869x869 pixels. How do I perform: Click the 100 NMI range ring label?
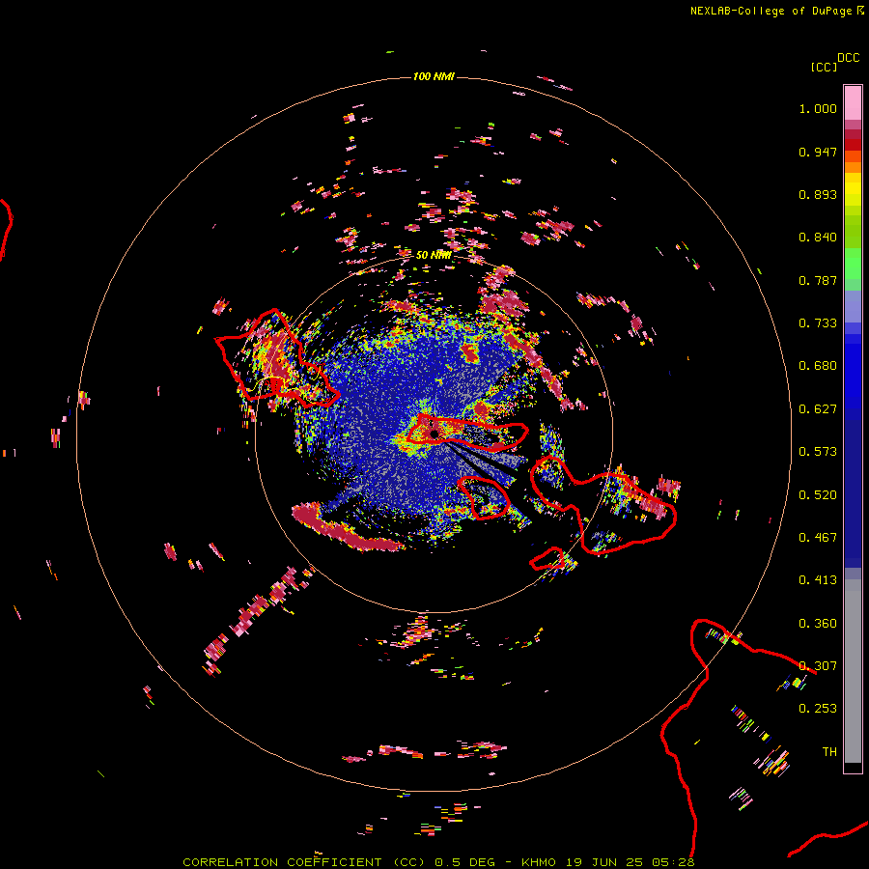[434, 76]
